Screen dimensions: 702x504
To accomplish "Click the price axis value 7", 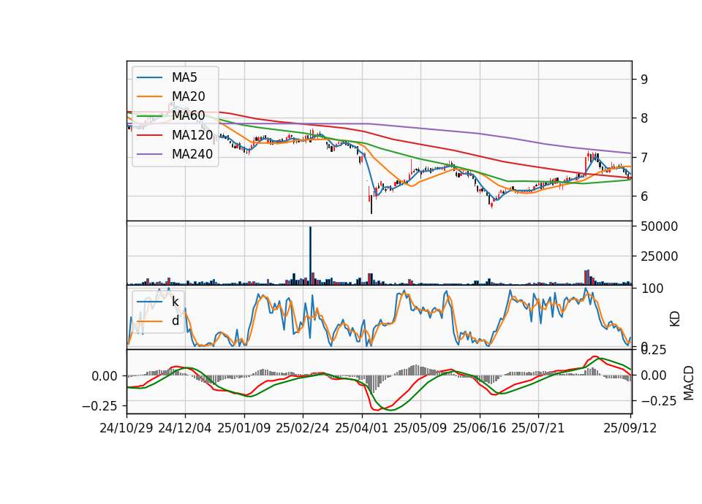I will tap(644, 158).
